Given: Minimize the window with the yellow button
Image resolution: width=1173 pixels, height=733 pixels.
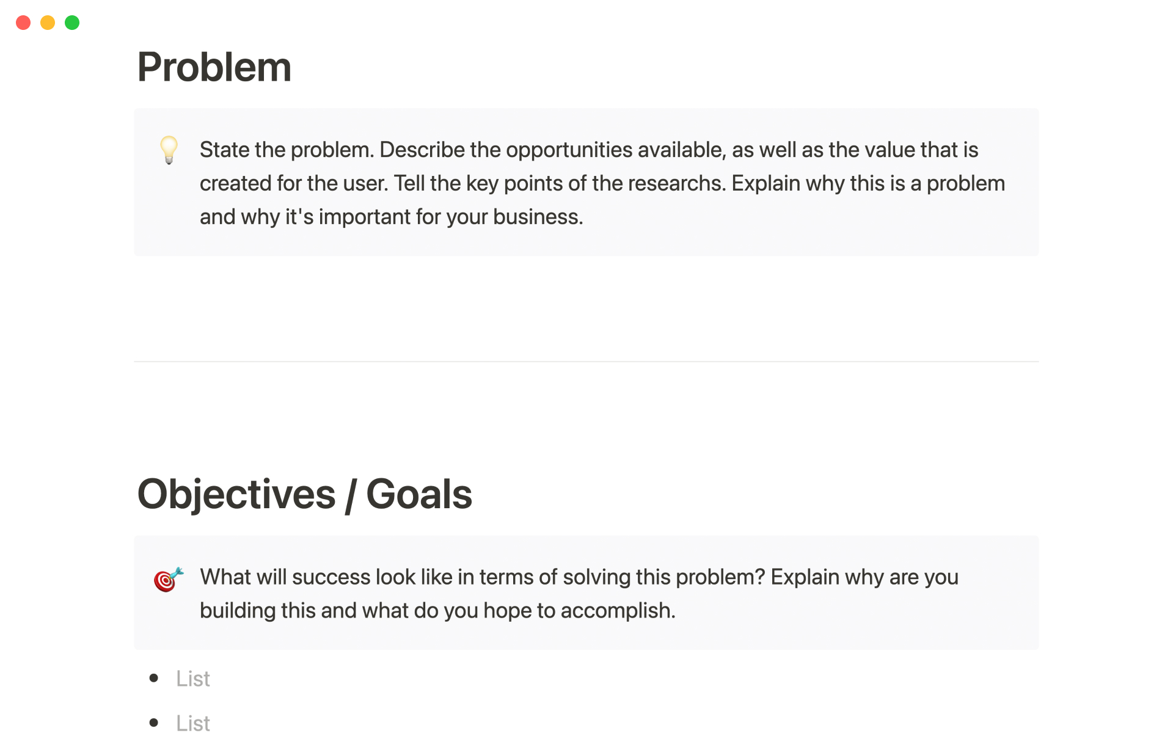Looking at the screenshot, I should pos(48,23).
